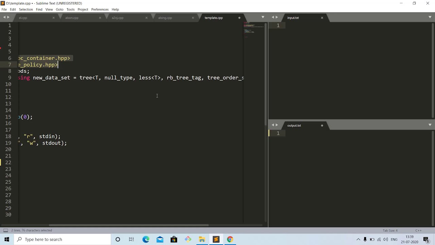Screen dimensions: 435x245
Task: Click the text "stdout" on line 19
Action: [51, 143]
